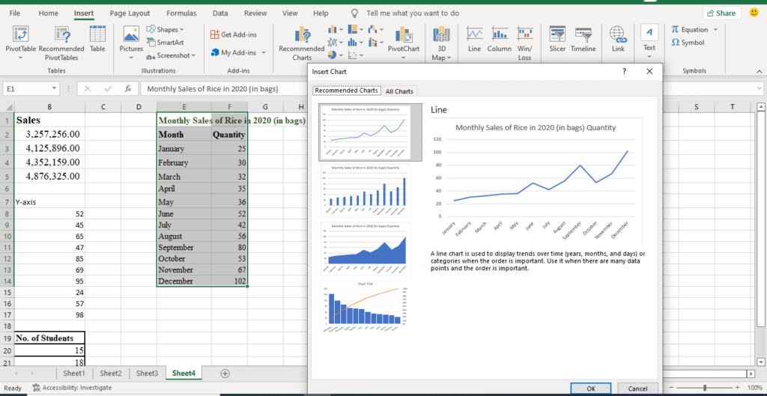Add a new sheet
Image resolution: width=767 pixels, height=396 pixels.
click(x=225, y=373)
